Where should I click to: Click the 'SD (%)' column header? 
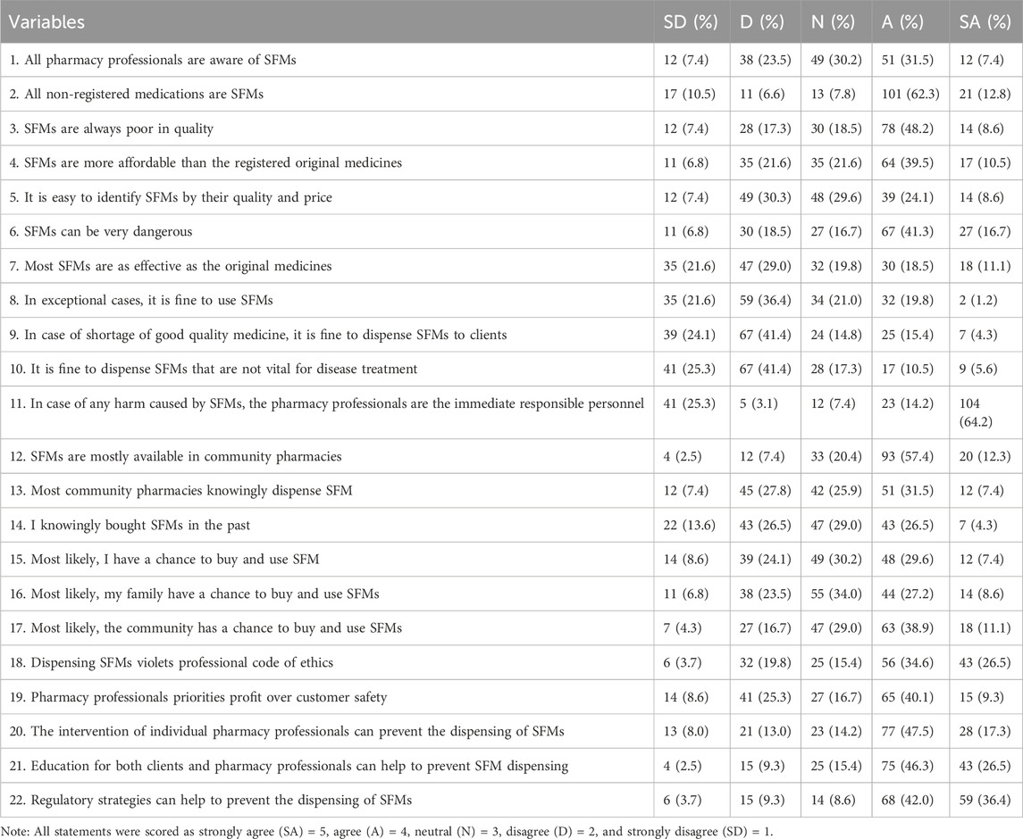[691, 21]
